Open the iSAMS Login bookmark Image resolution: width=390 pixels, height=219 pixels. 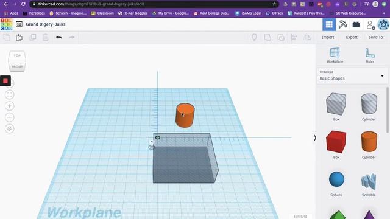(249, 13)
